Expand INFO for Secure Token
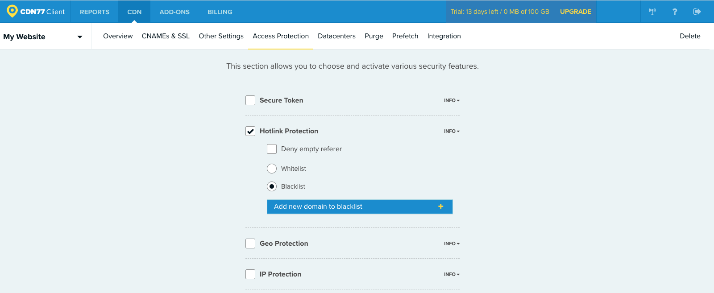The image size is (714, 293). pyautogui.click(x=452, y=100)
